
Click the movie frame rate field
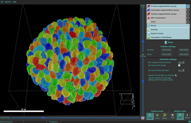coord(180,70)
